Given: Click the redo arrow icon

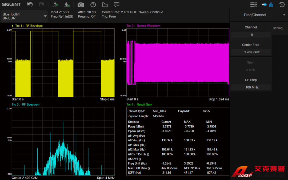Looking at the screenshot, I should pyautogui.click(x=42, y=5).
